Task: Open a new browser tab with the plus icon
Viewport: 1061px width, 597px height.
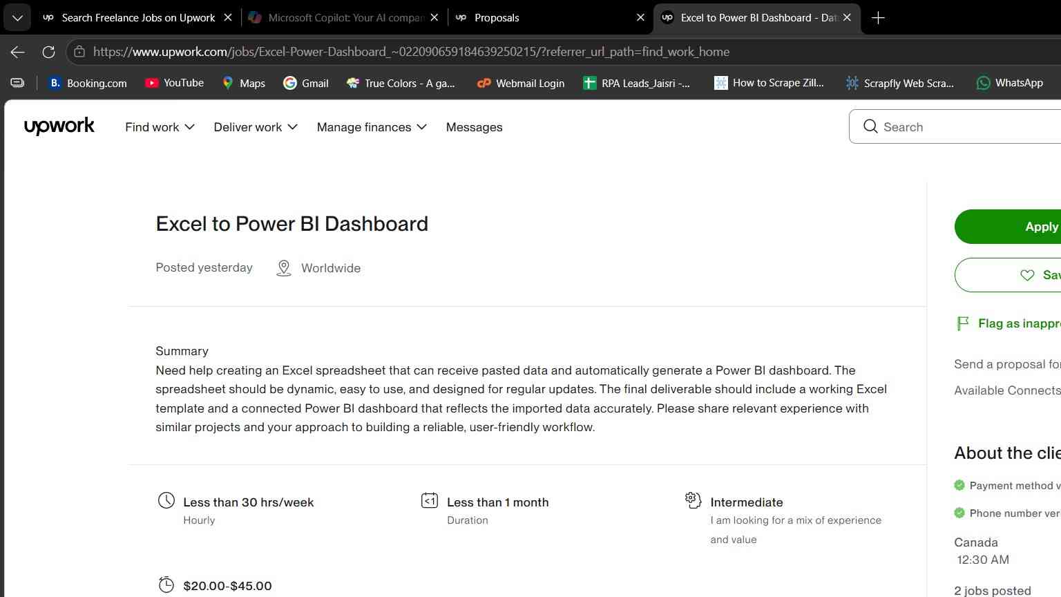Action: click(x=878, y=18)
